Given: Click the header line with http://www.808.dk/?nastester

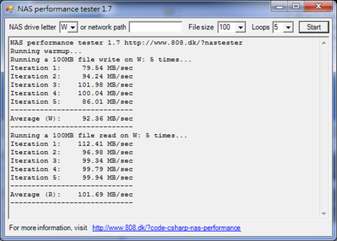Looking at the screenshot, I should (126, 43).
